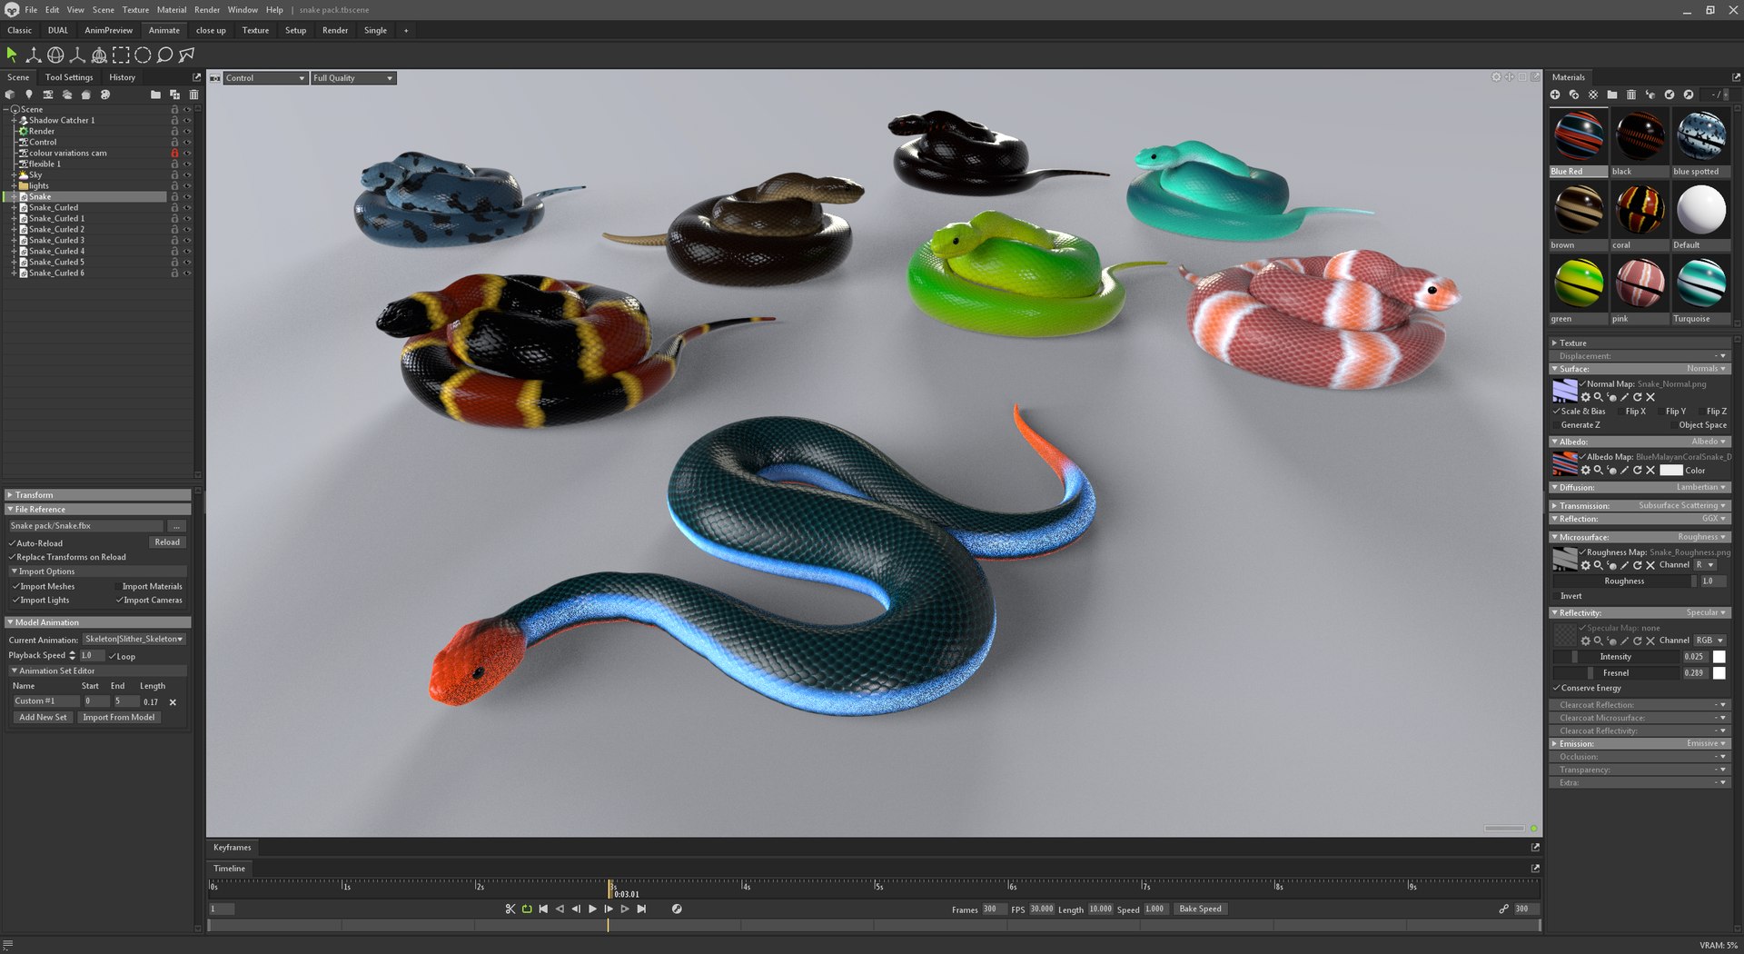Image resolution: width=1744 pixels, height=954 pixels.
Task: Toggle Replace Transforms on Reload
Action: 12,557
